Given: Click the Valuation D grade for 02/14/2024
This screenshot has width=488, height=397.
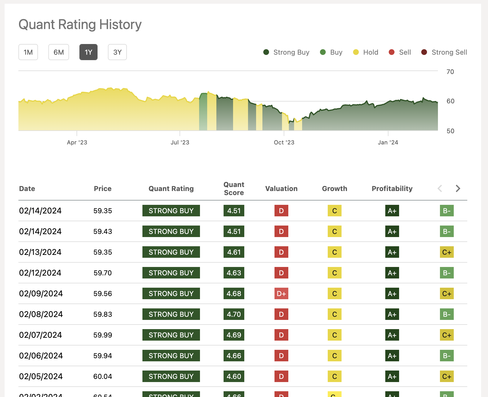Looking at the screenshot, I should (281, 211).
